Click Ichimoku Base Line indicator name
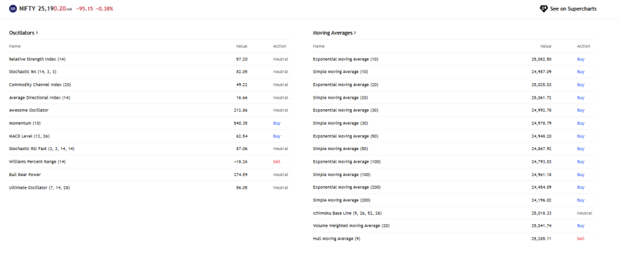This screenshot has width=619, height=255. 347,213
